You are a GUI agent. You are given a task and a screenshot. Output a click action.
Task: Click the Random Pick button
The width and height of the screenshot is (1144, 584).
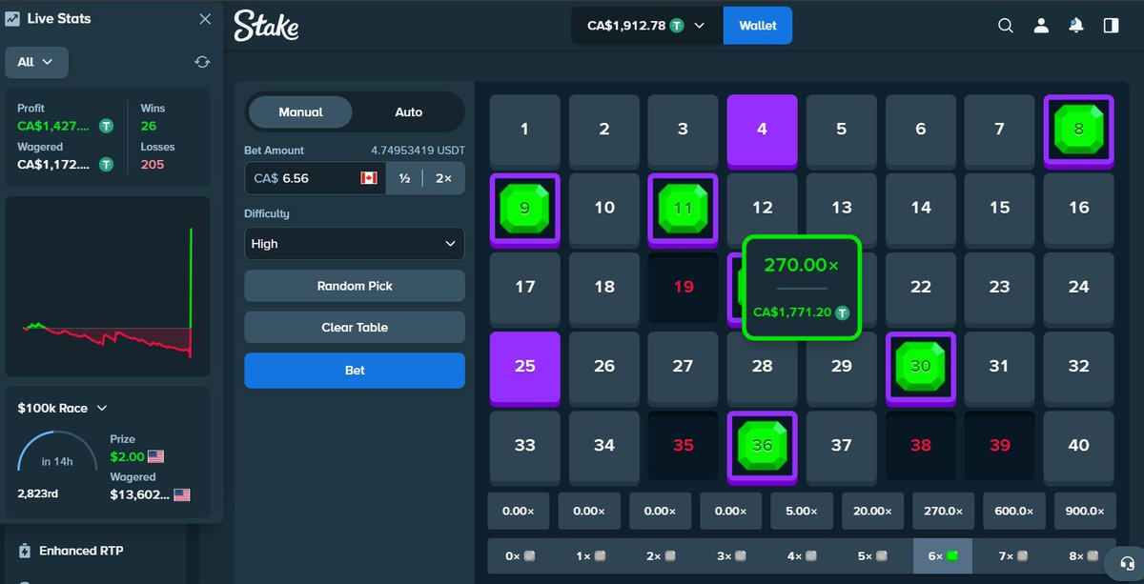click(x=355, y=286)
